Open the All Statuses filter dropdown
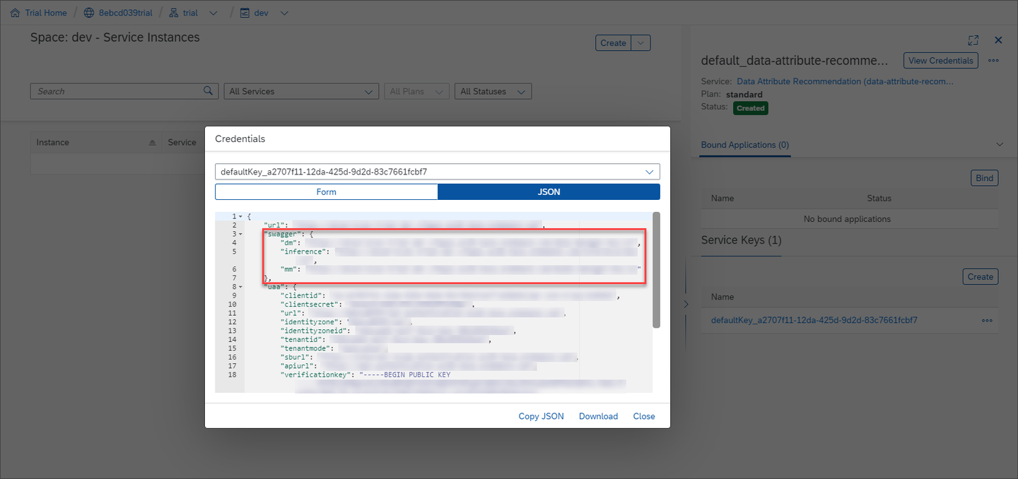The width and height of the screenshot is (1018, 479). tap(493, 91)
